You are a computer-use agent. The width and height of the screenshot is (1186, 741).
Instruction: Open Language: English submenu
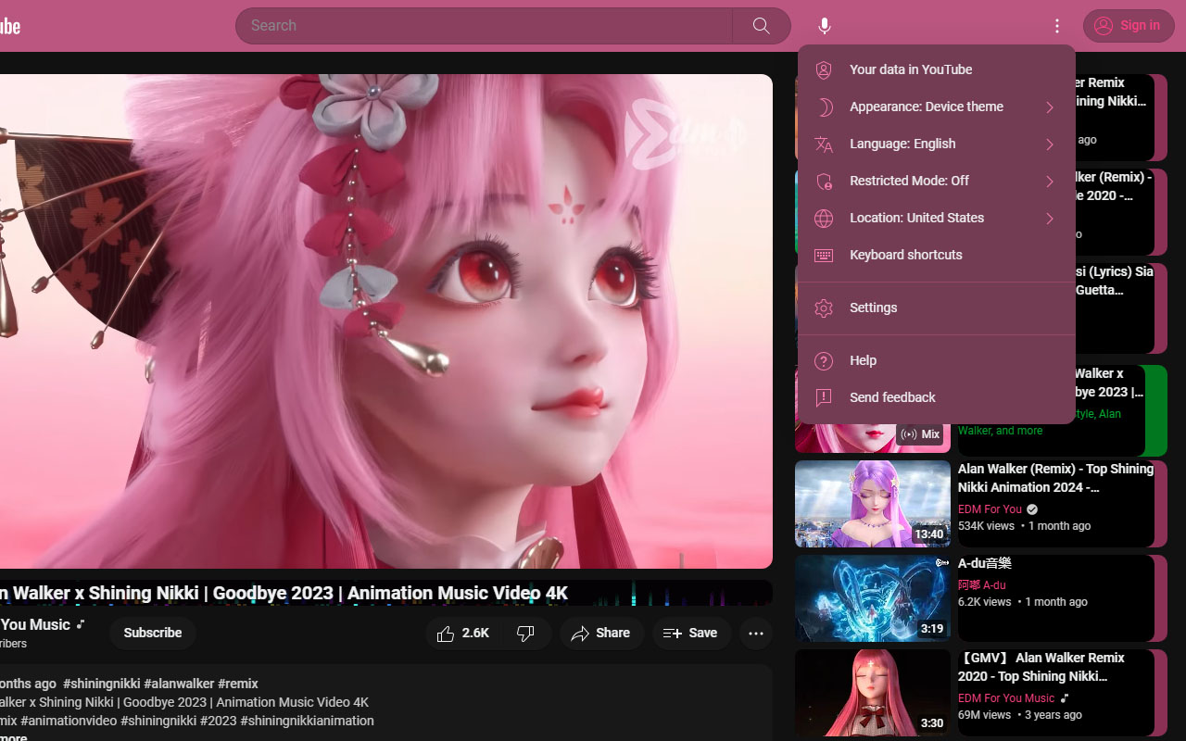(936, 144)
